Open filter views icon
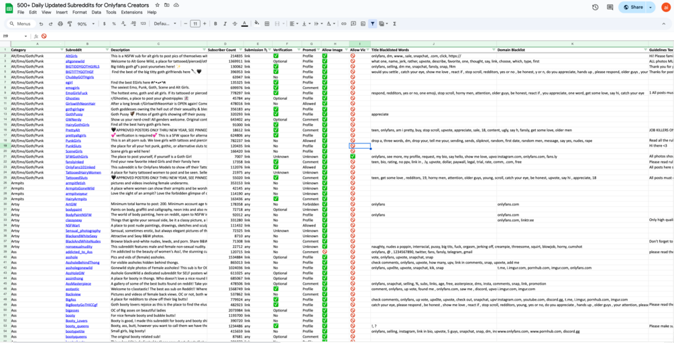Image resolution: width=674 pixels, height=343 pixels. pos(382,23)
